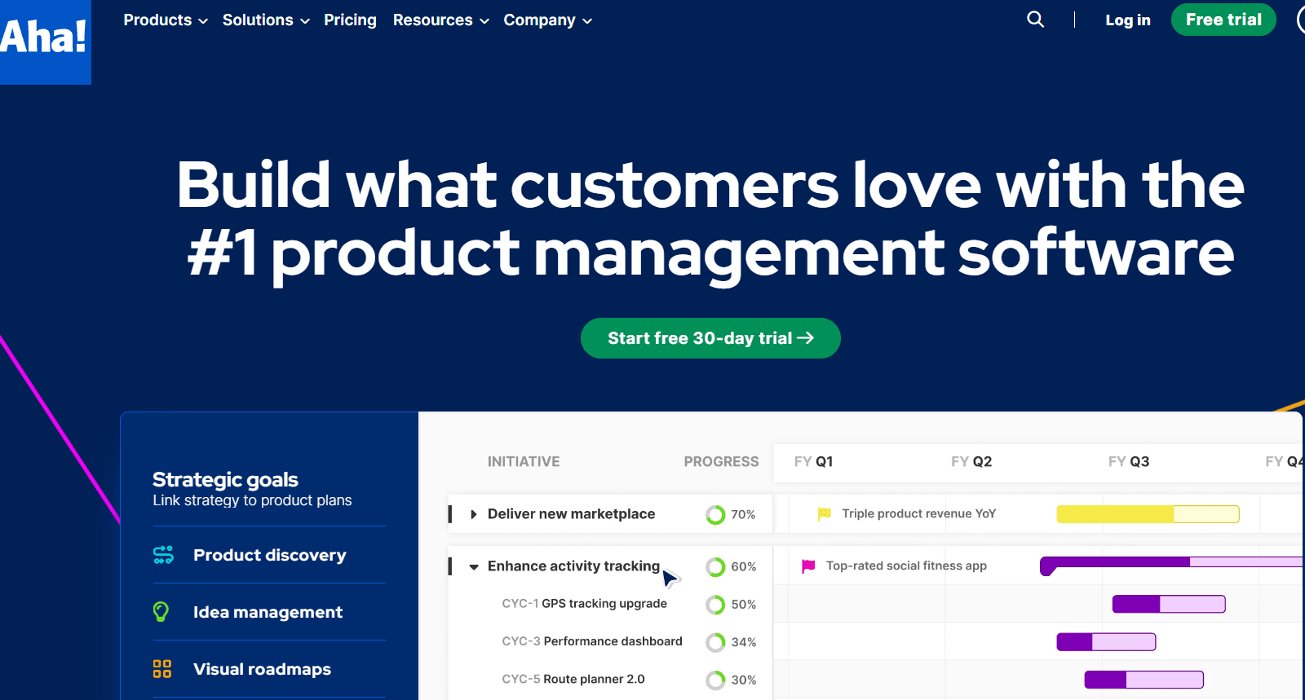Click the Product discovery icon

point(163,555)
